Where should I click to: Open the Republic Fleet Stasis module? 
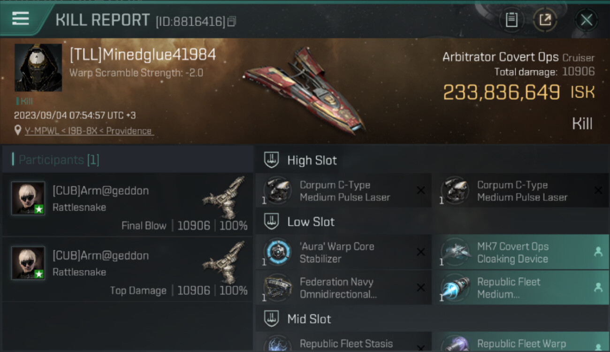click(x=343, y=343)
